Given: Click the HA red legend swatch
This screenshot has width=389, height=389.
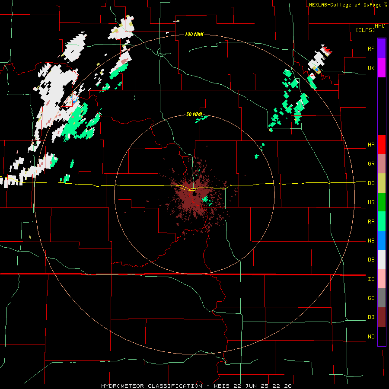Looking at the screenshot, I should coord(382,144).
